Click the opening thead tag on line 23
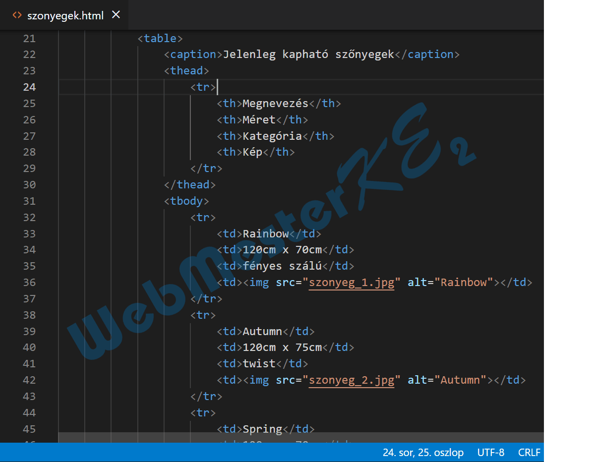The height and width of the screenshot is (462, 595). tap(186, 71)
